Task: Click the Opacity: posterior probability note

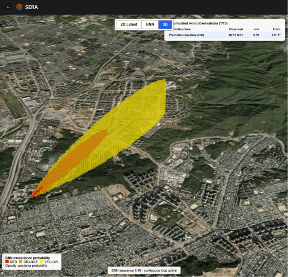Action: (x=26, y=266)
